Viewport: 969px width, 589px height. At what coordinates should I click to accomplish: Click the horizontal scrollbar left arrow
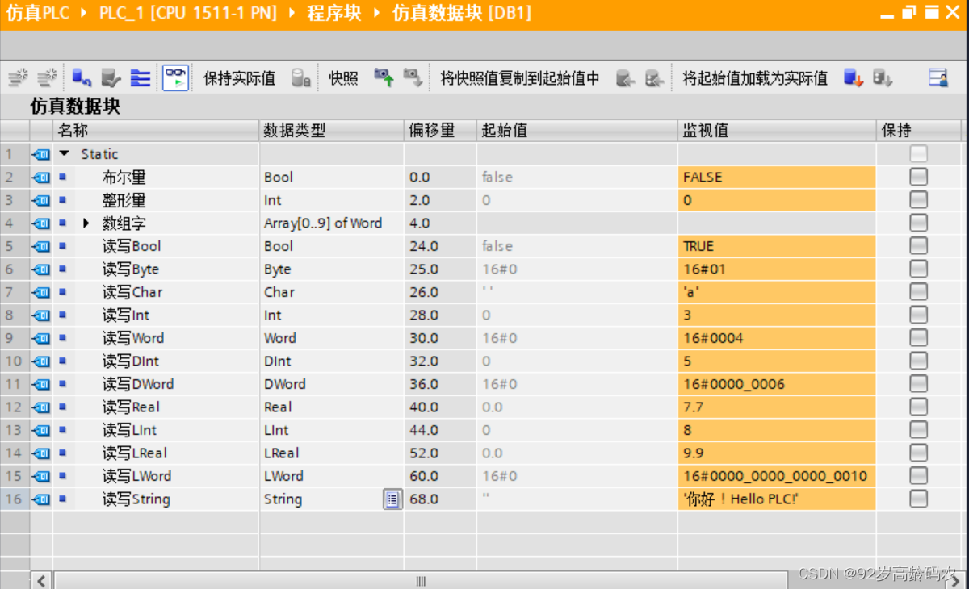[41, 580]
